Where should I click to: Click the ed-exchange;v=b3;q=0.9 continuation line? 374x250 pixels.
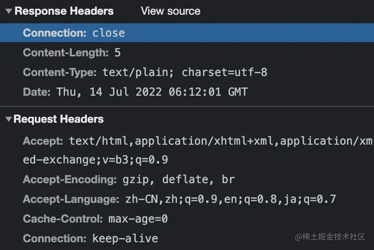(x=96, y=161)
